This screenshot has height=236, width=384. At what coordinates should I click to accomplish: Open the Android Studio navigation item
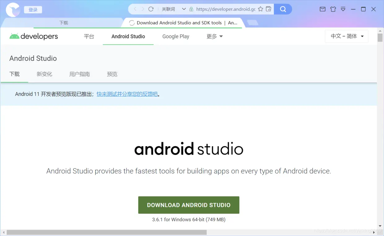pos(128,36)
